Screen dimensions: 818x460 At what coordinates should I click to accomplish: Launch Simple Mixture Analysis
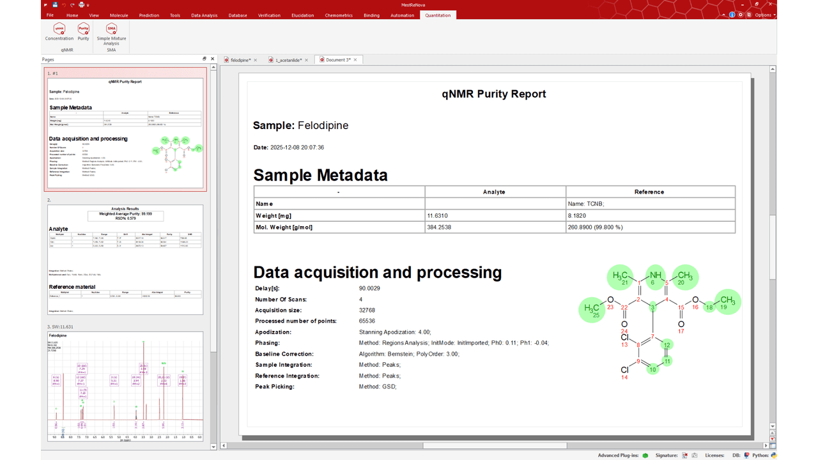[x=112, y=34]
